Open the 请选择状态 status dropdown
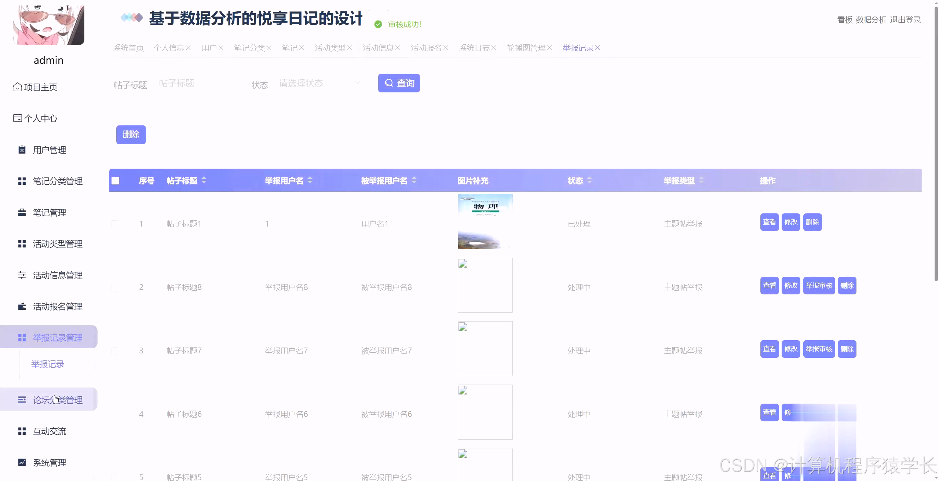This screenshot has height=481, width=939. [x=319, y=83]
